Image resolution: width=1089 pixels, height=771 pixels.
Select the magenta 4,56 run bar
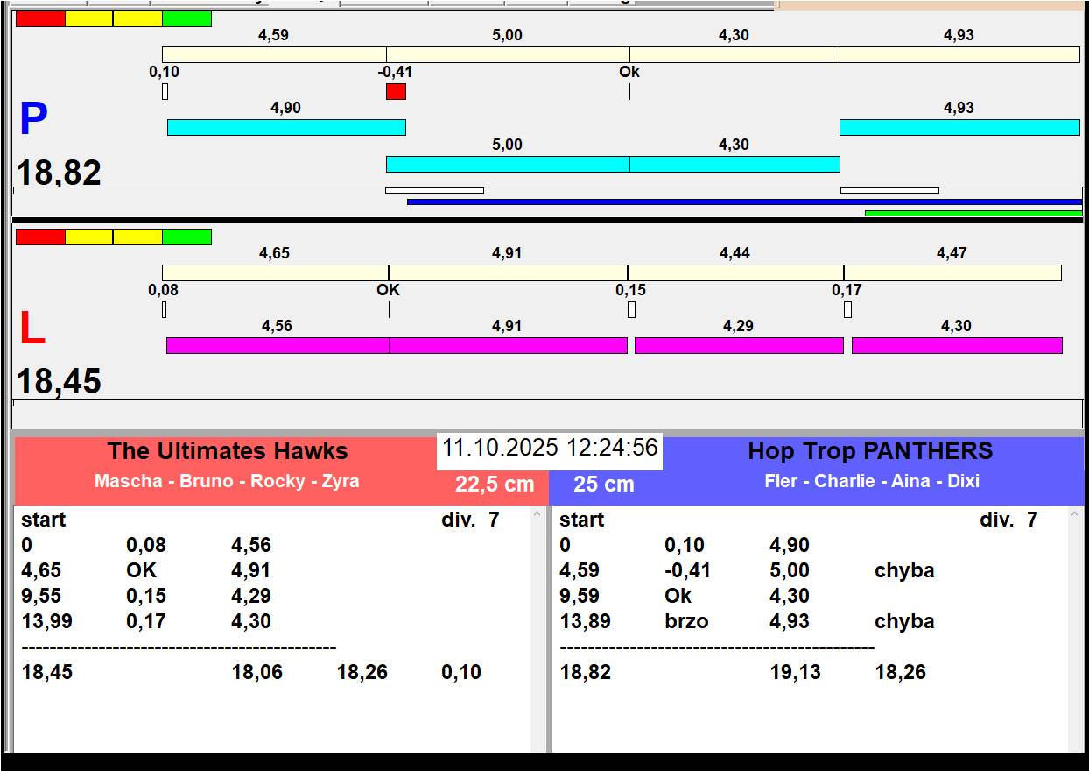coord(277,345)
